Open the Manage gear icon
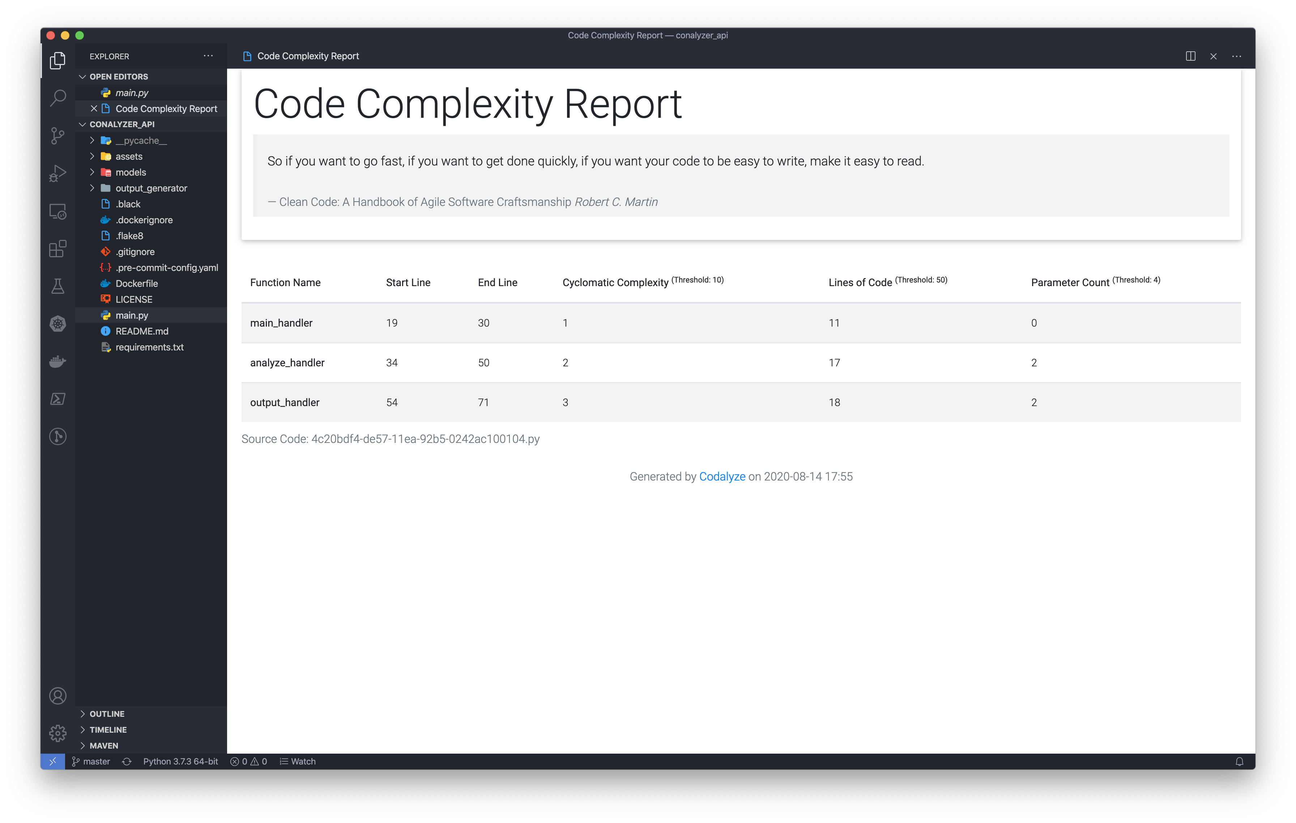1296x823 pixels. coord(57,733)
